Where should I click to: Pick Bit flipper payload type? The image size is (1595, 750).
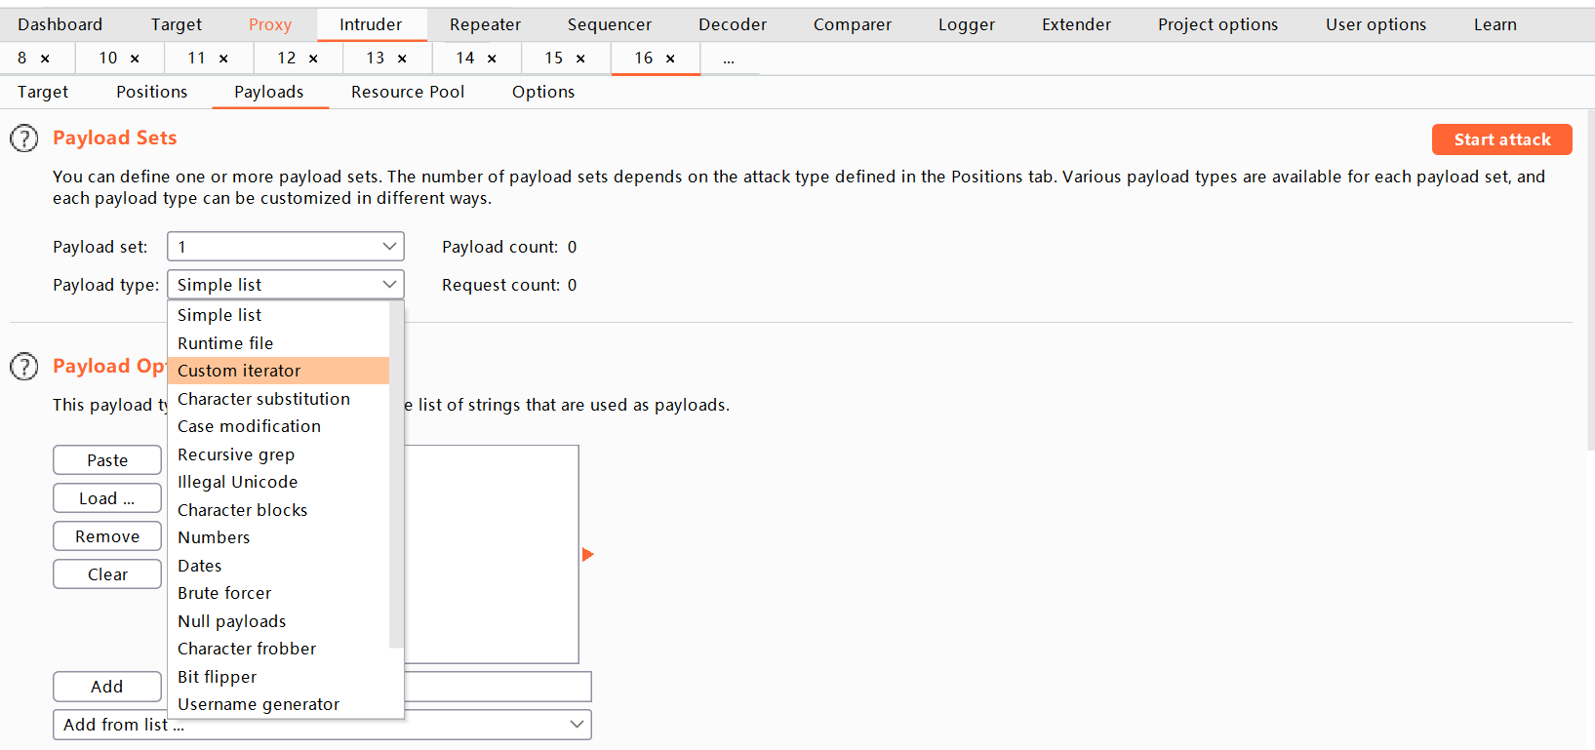278,677
